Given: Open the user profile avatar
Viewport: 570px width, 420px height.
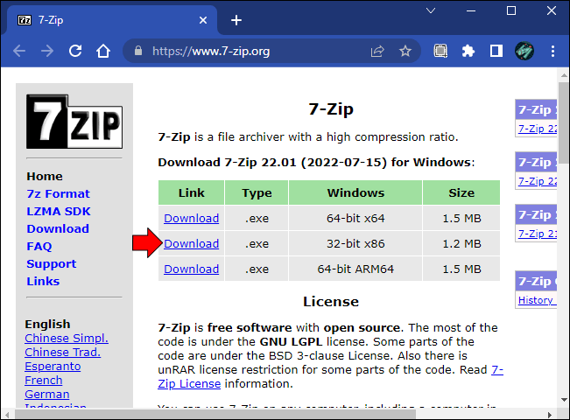Looking at the screenshot, I should [x=524, y=51].
